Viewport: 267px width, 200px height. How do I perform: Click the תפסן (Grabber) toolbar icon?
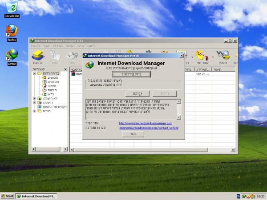(x=226, y=56)
